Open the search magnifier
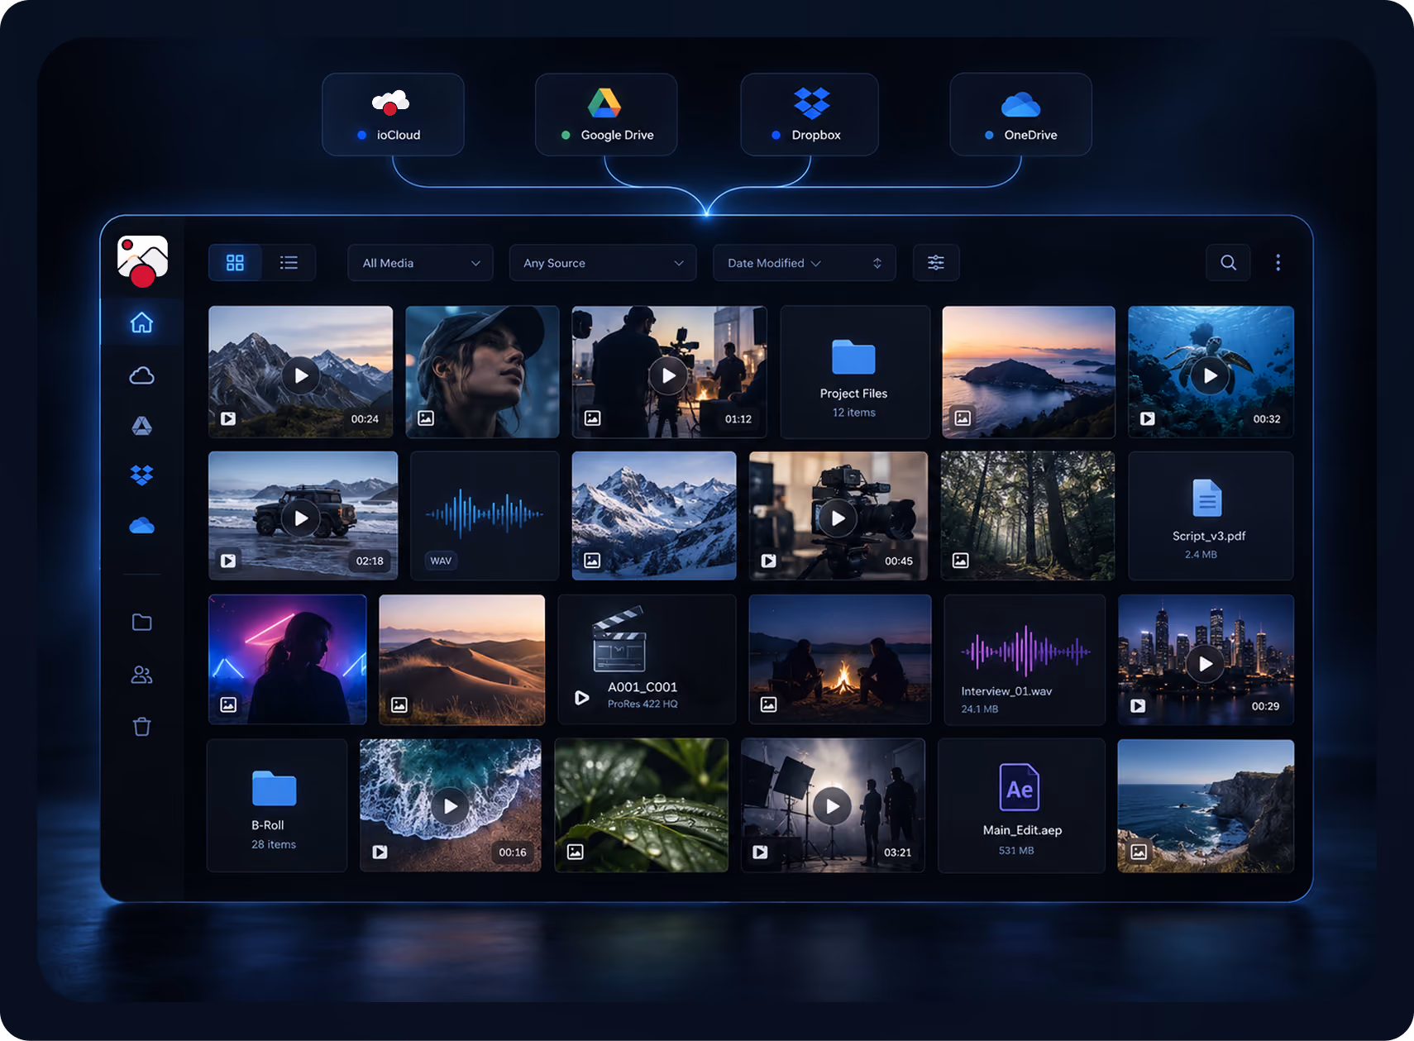 [1228, 263]
